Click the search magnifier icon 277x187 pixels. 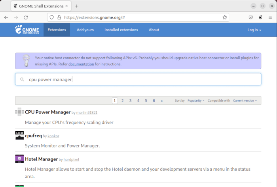coord(22,79)
